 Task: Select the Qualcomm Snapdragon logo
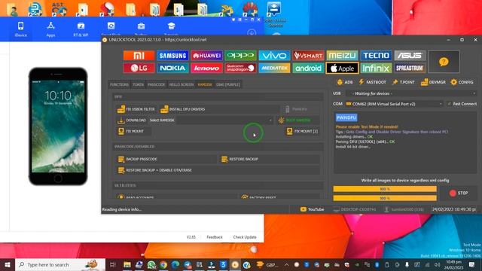coord(240,69)
